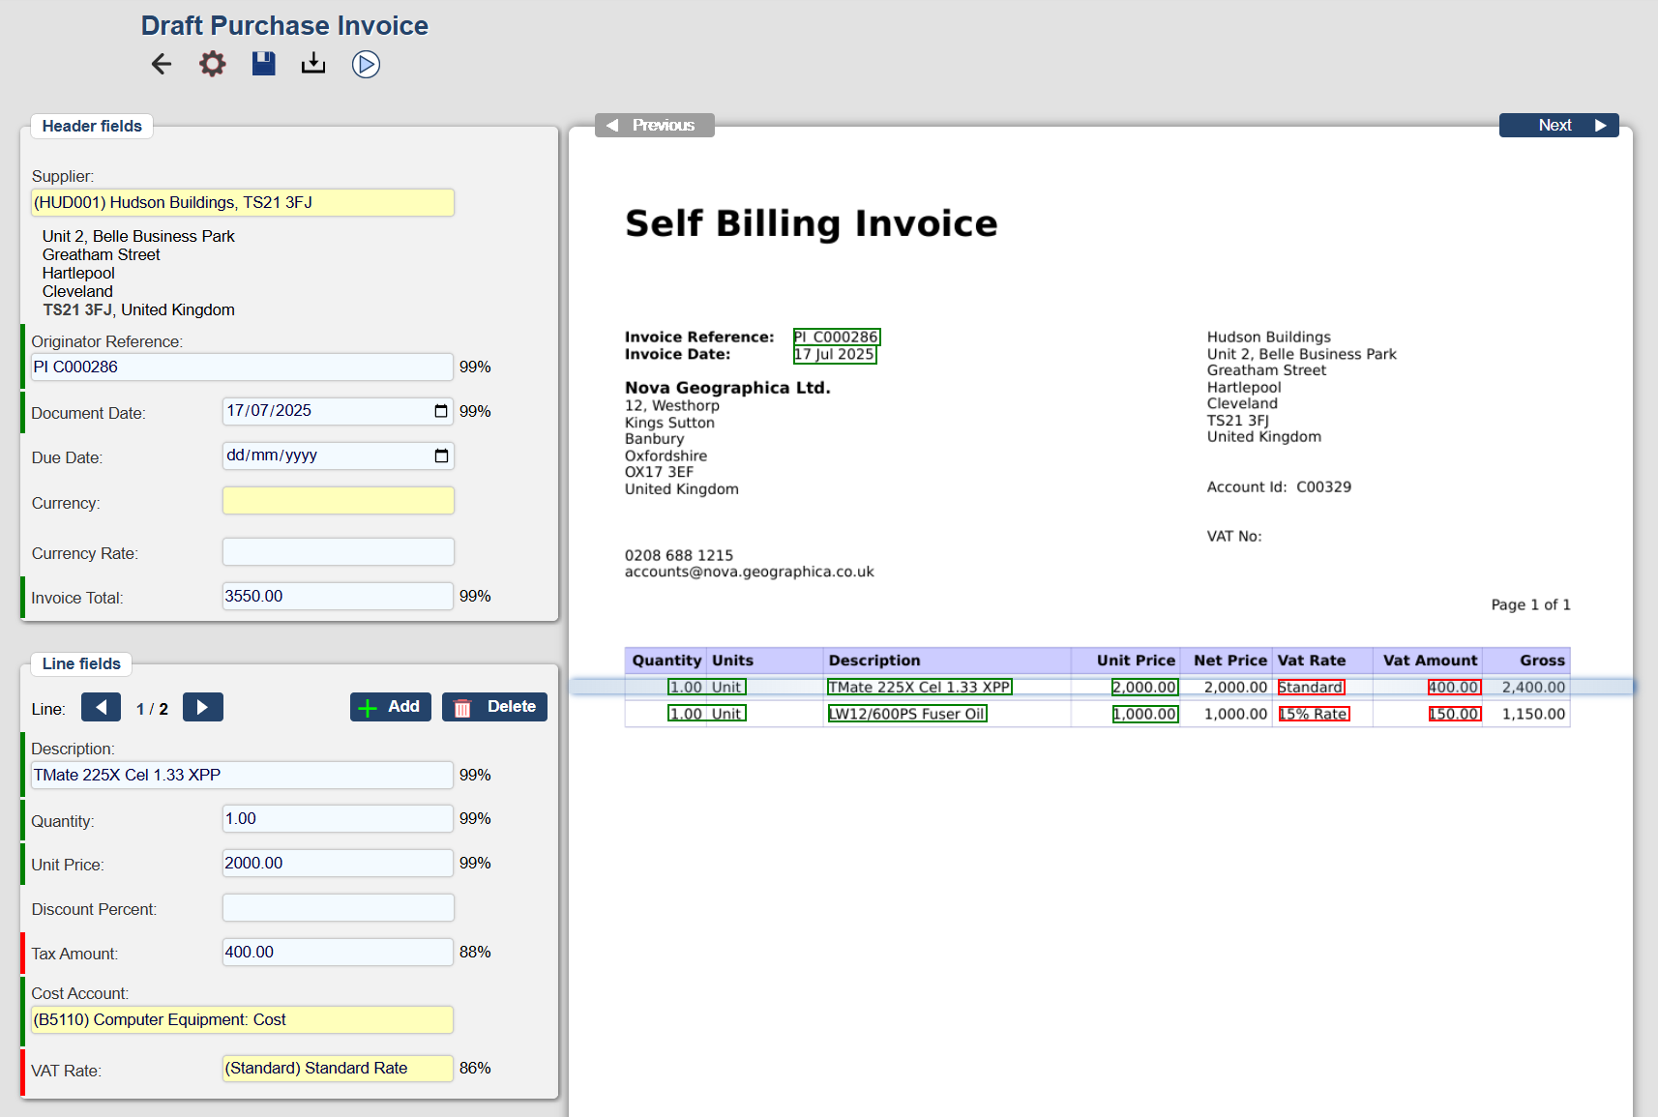Open the Cost Account selection field
Viewport: 1658px width, 1117px height.
pos(242,1020)
